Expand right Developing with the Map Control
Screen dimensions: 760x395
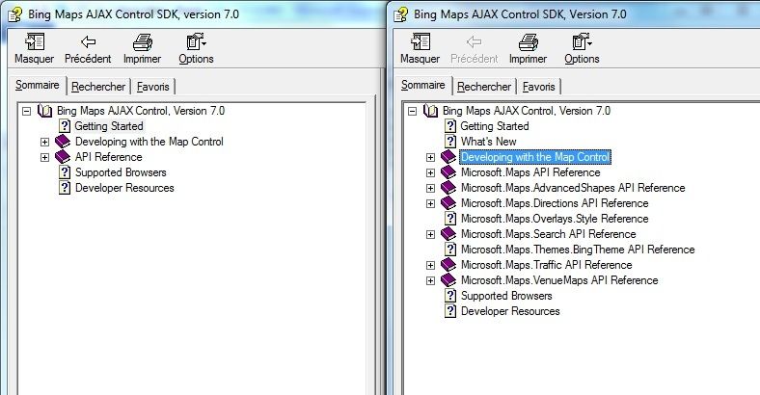click(x=430, y=157)
